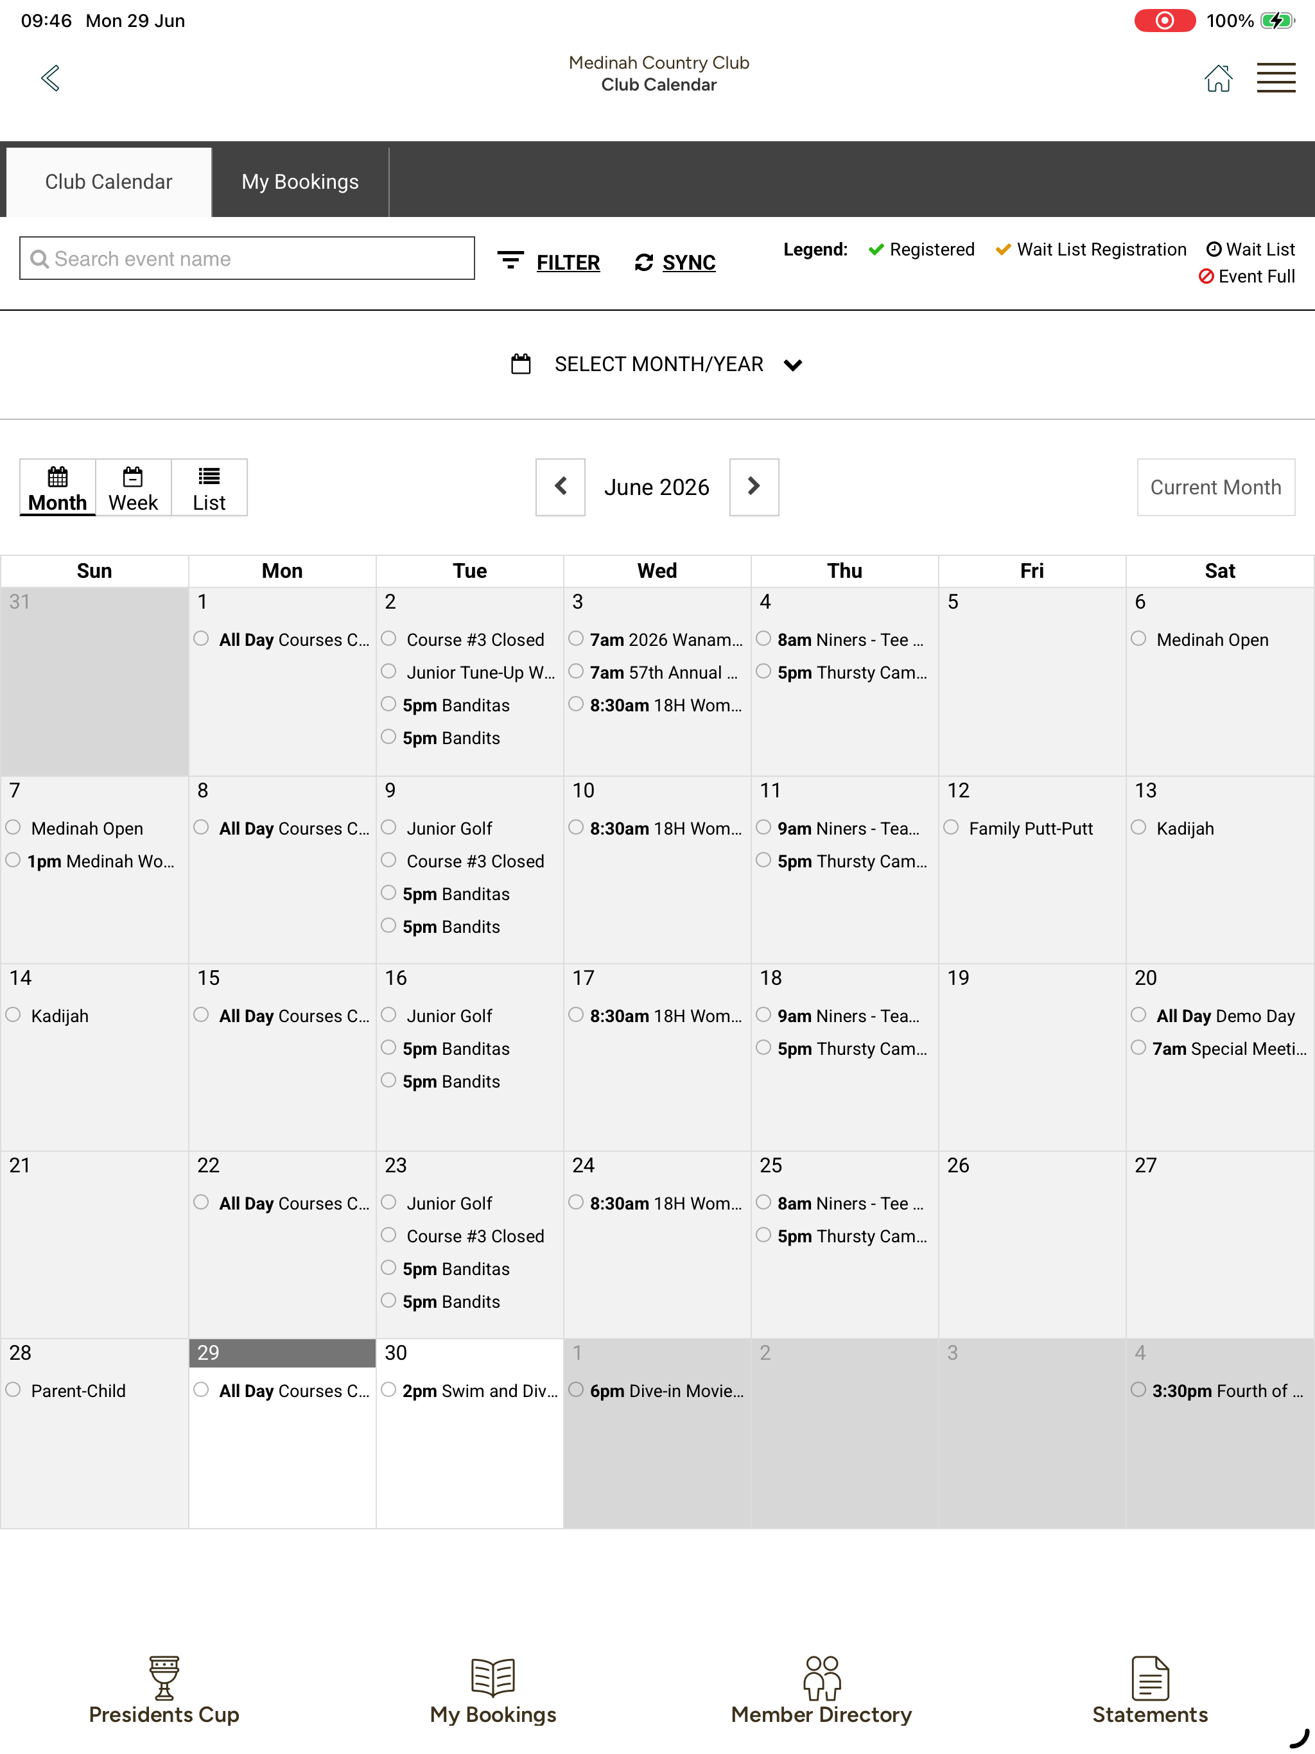Open the 2pm Swim and Dive event
The height and width of the screenshot is (1754, 1315).
tap(480, 1391)
